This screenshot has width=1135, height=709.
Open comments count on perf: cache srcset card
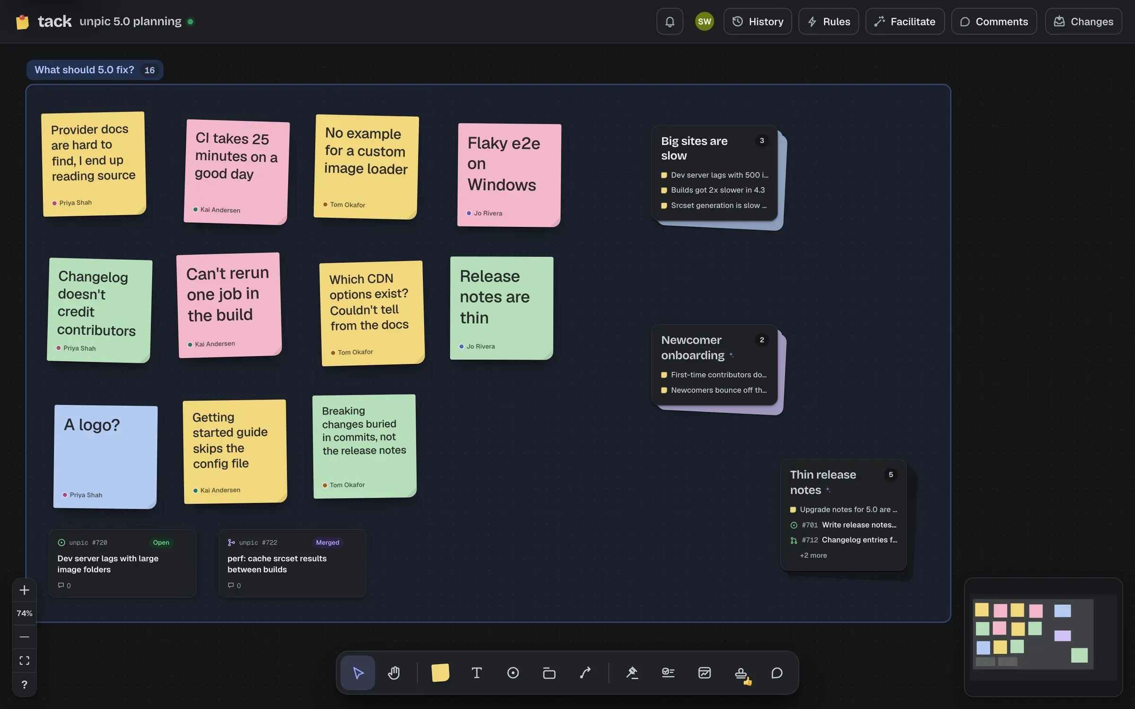235,586
